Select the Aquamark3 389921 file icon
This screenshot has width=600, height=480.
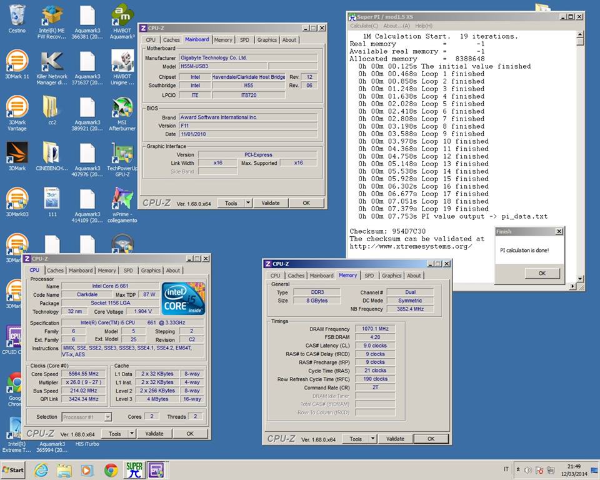click(87, 114)
